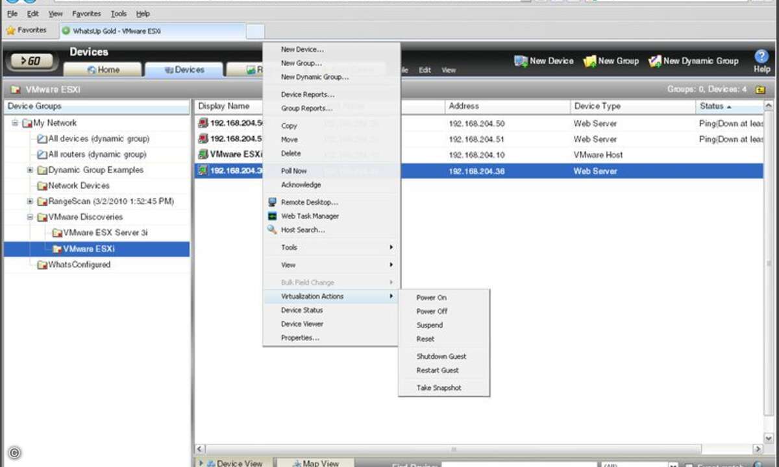Switch to the Home tab
Image resolution: width=779 pixels, height=467 pixels.
(x=103, y=70)
